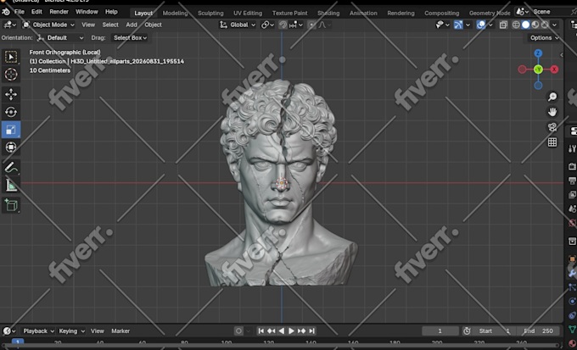This screenshot has height=350, width=577.
Task: Open the Modifiers wrench properties tab
Action: [572, 274]
